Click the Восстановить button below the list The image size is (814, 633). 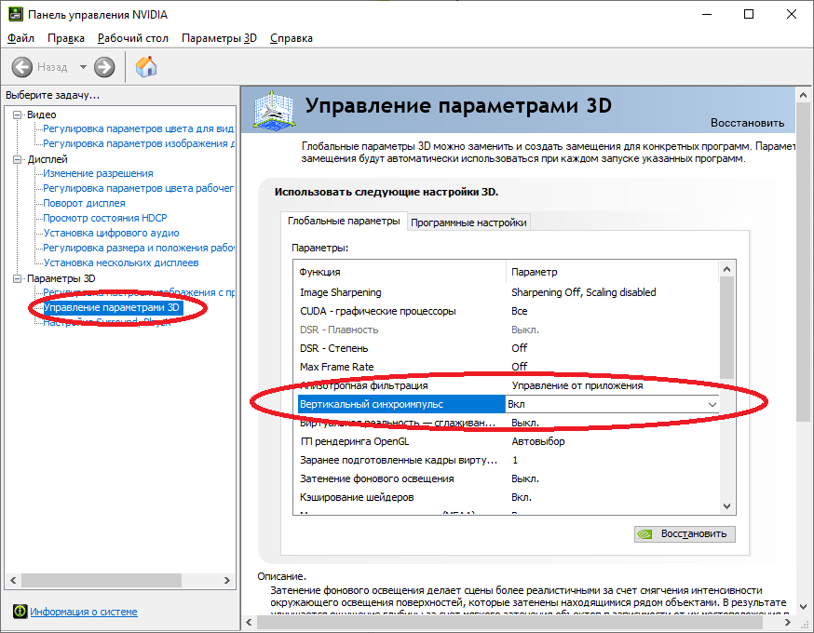[x=685, y=534]
